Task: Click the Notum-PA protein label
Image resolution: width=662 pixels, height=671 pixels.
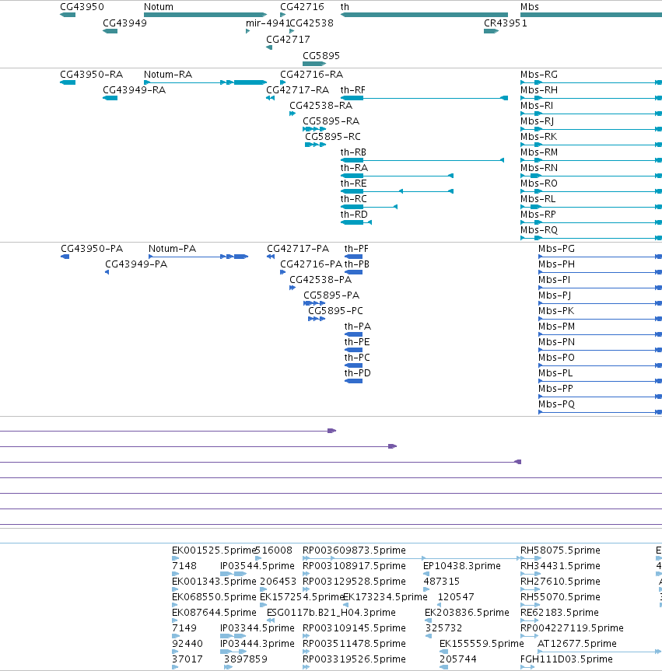Action: [x=172, y=249]
